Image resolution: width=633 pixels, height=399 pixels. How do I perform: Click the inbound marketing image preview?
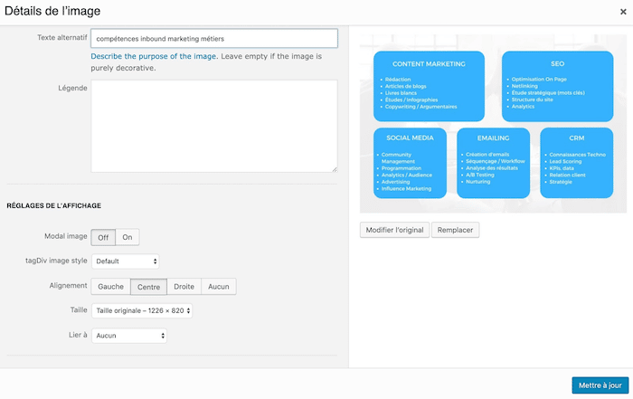(x=493, y=124)
